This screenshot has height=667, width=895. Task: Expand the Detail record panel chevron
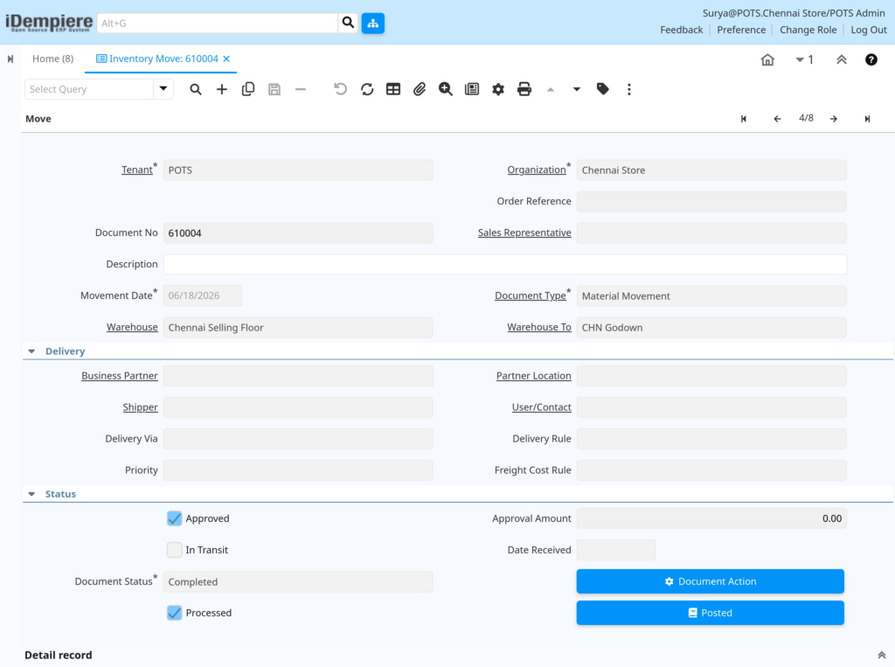click(881, 655)
